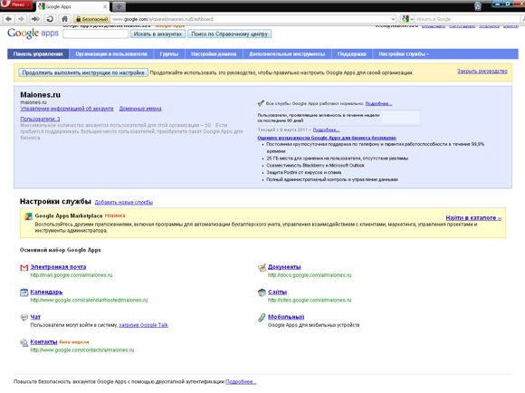525x393 pixels.
Task: Open the Opera Menu button
Action: coord(15,5)
